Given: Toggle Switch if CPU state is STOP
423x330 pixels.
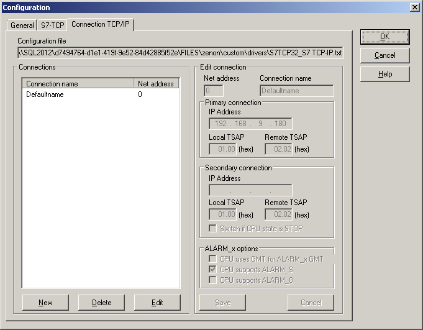Looking at the screenshot, I should (214, 229).
